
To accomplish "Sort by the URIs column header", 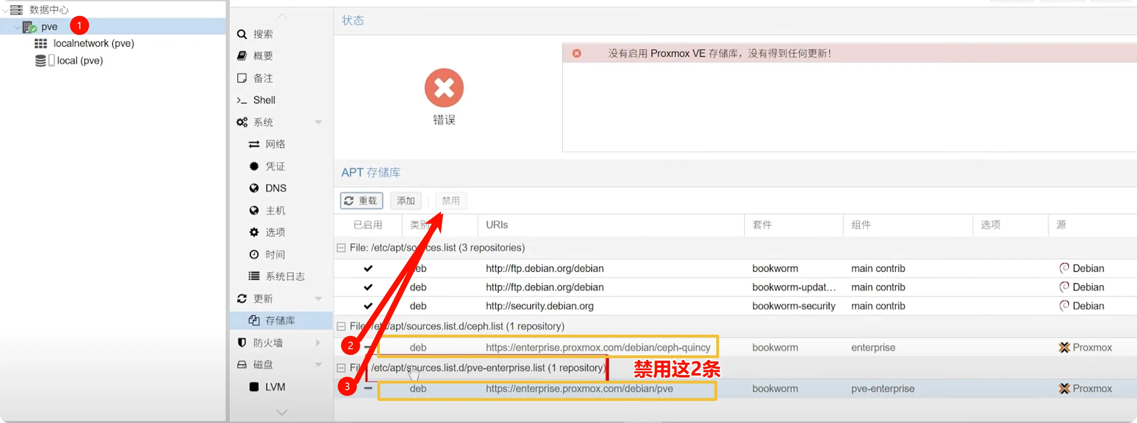I will [x=611, y=225].
